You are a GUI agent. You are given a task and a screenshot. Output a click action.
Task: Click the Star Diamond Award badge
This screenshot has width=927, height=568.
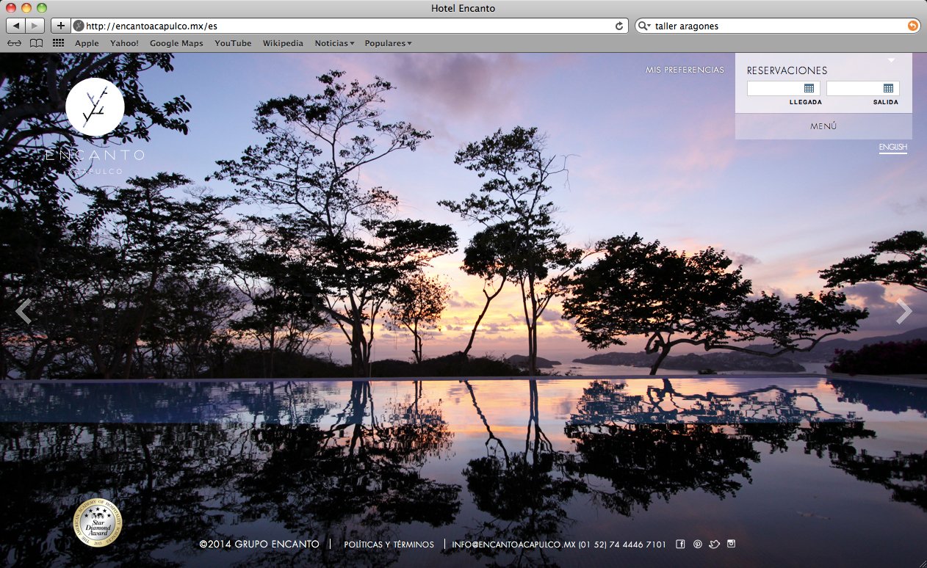98,523
